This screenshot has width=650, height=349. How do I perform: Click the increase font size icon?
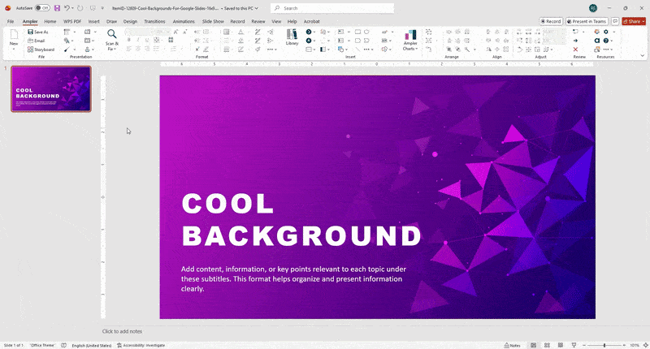(x=175, y=32)
